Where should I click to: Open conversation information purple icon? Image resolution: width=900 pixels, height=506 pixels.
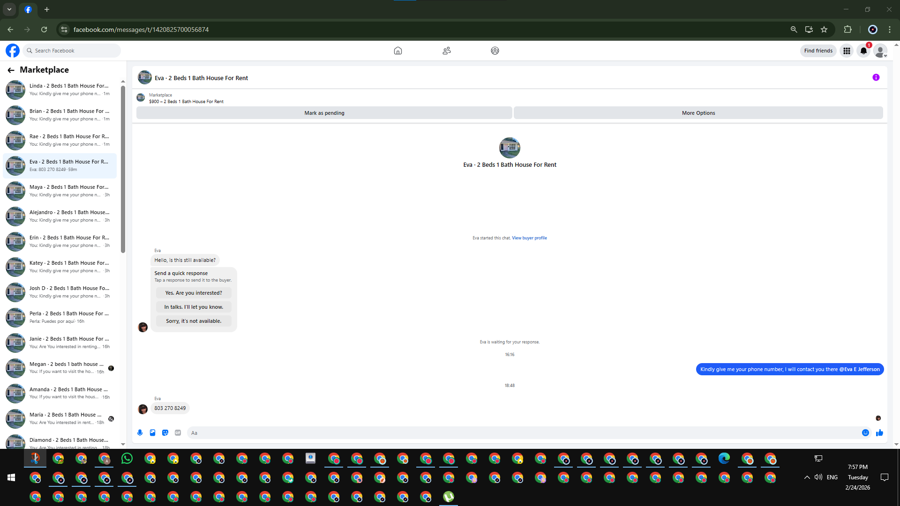coord(876,78)
